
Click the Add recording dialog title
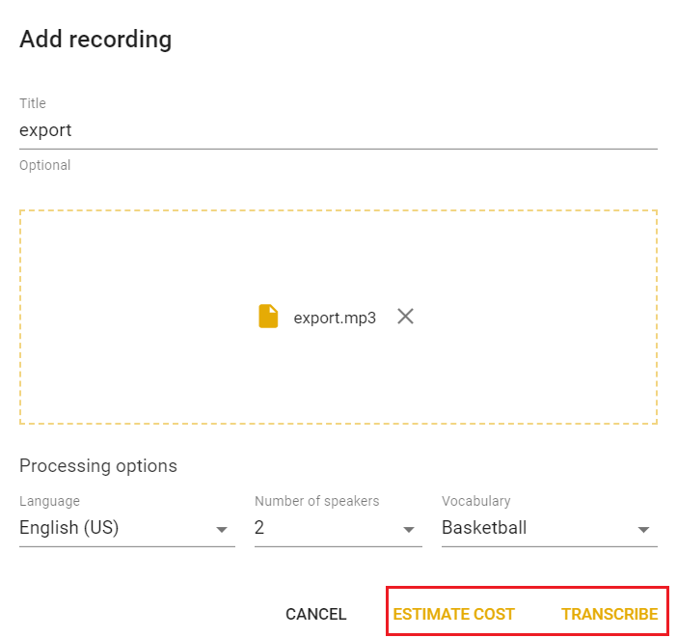pyautogui.click(x=95, y=40)
